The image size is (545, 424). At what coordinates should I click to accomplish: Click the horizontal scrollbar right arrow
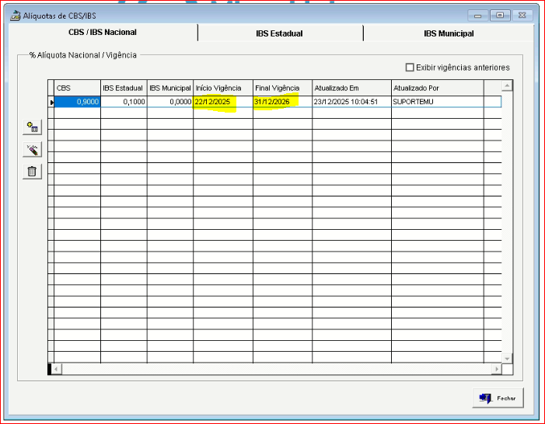click(x=496, y=369)
